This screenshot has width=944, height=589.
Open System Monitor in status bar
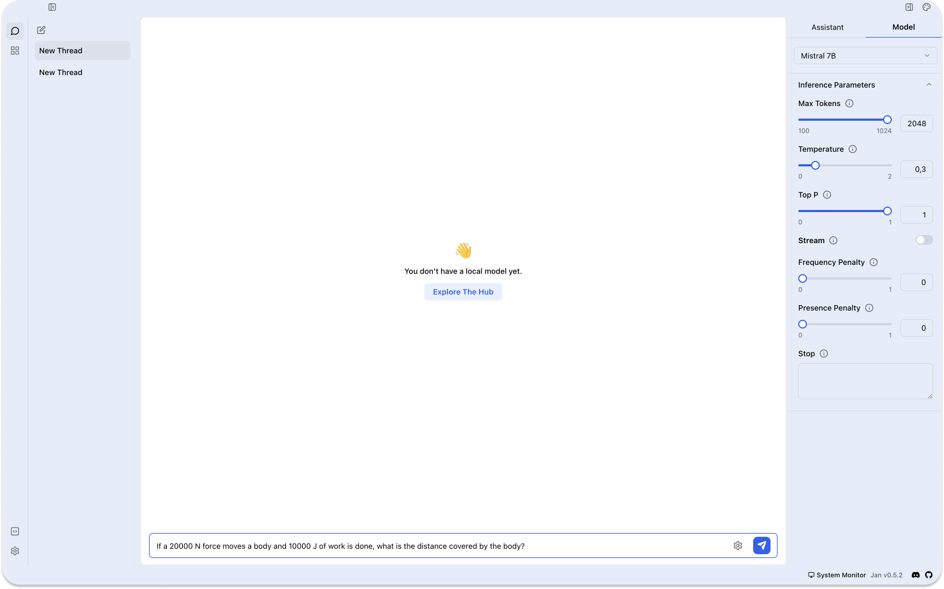click(x=837, y=575)
